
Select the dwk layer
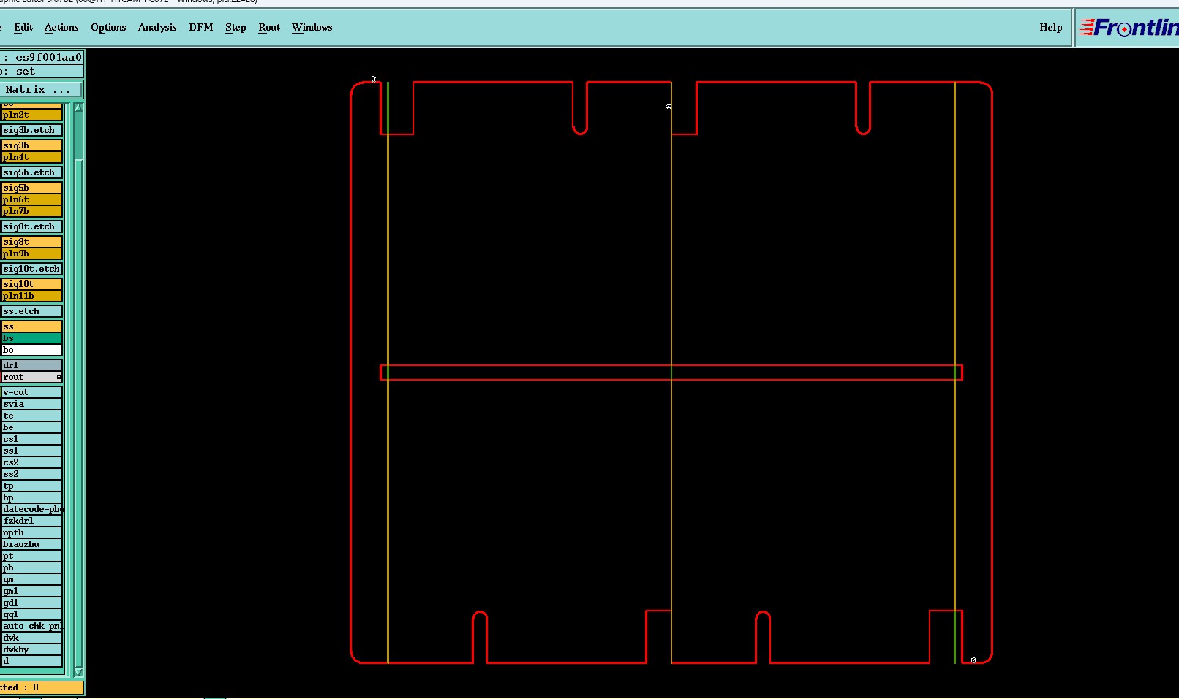click(31, 638)
